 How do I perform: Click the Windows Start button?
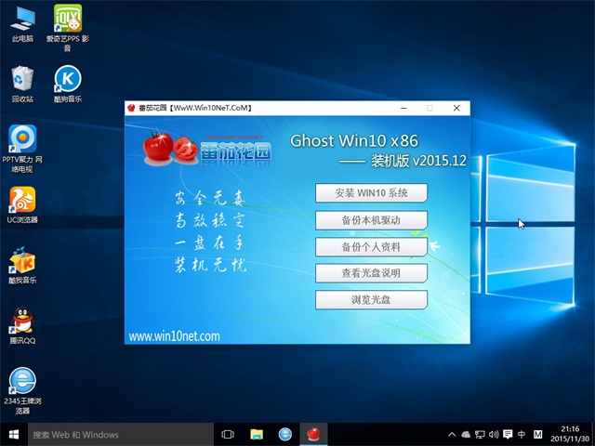13,434
